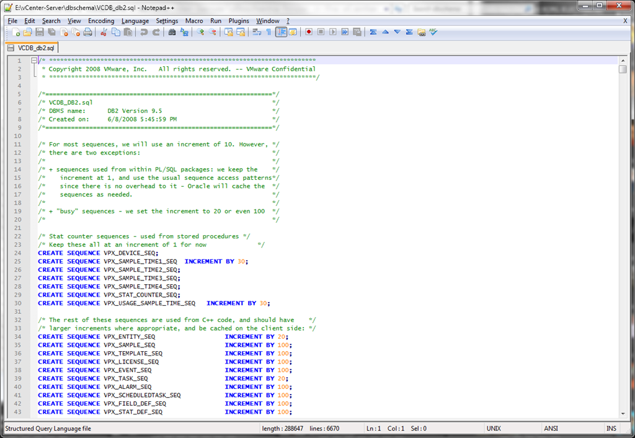Collapse the comment fold marker on line 1
635x438 pixels.
click(33, 61)
